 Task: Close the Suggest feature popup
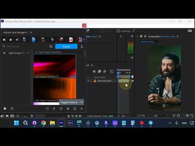coord(81,102)
